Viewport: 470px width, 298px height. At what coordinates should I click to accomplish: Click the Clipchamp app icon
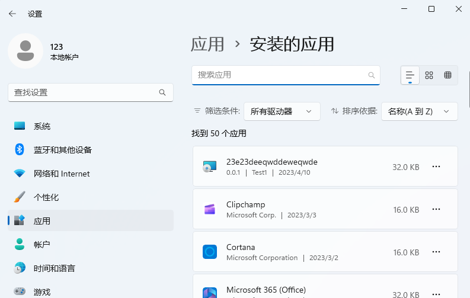pos(210,209)
